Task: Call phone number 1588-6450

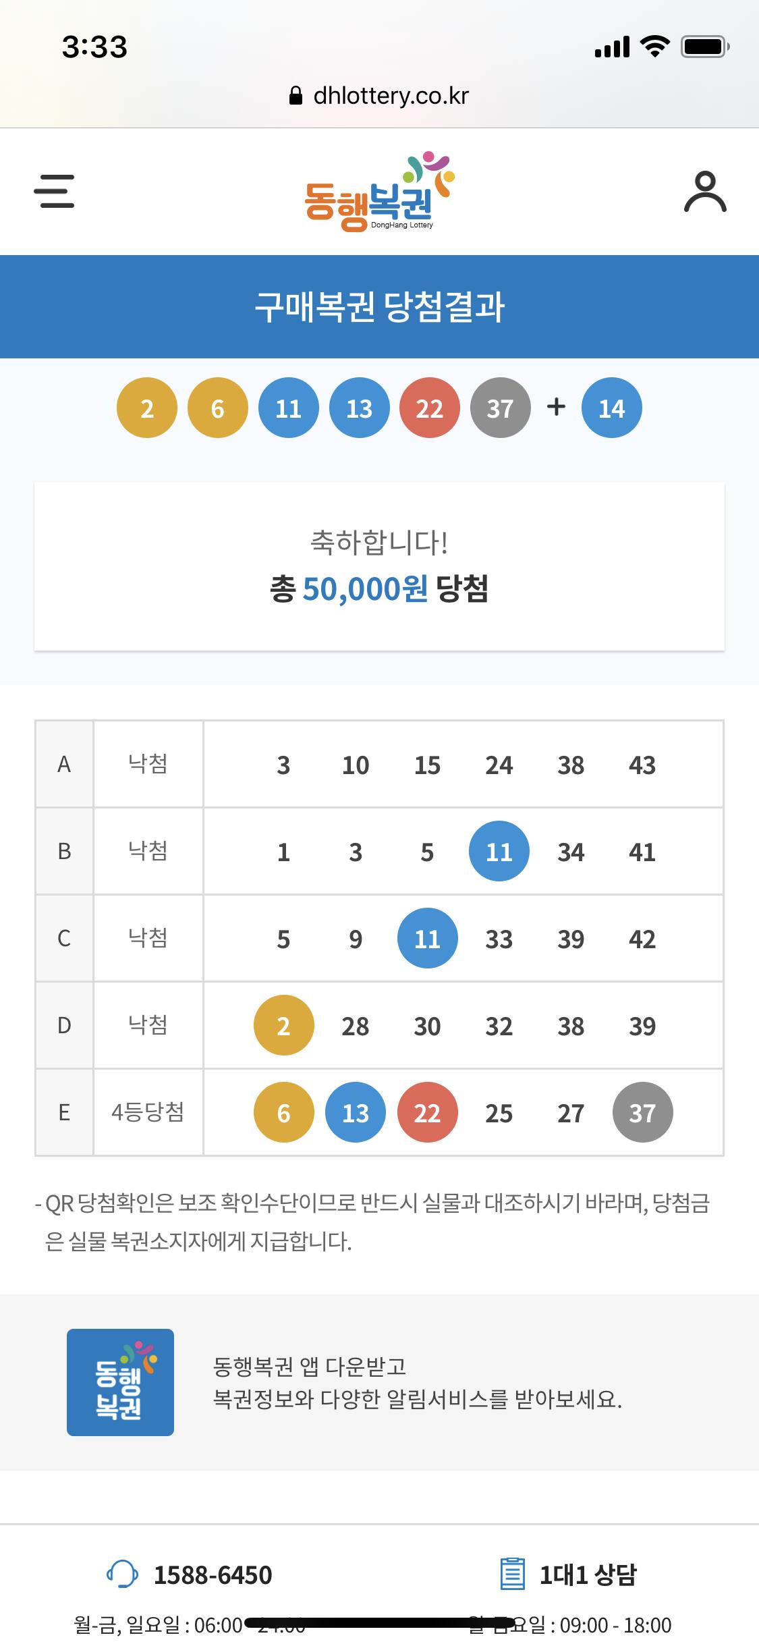Action: coord(213,1574)
